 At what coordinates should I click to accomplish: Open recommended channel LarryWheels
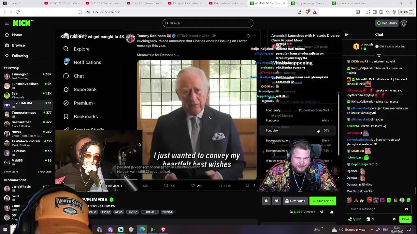(28, 188)
